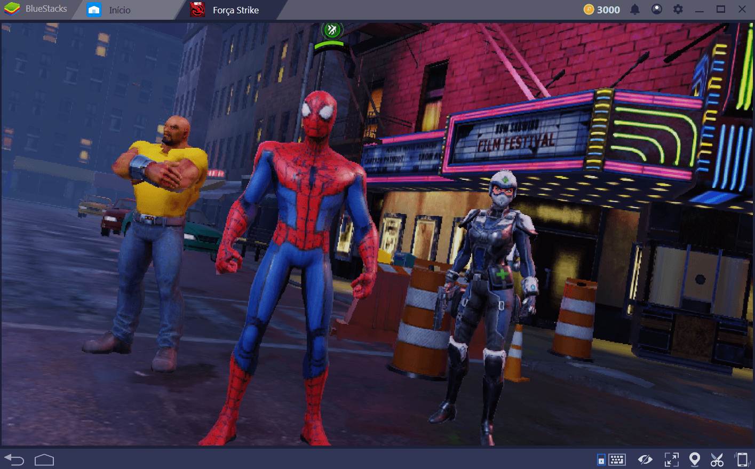Switch to the Início tab
Viewport: 755px width, 469px height.
point(120,10)
